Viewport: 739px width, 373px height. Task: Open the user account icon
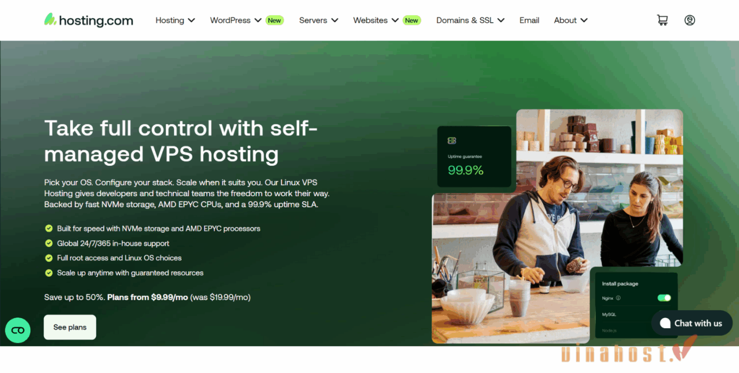click(x=689, y=20)
